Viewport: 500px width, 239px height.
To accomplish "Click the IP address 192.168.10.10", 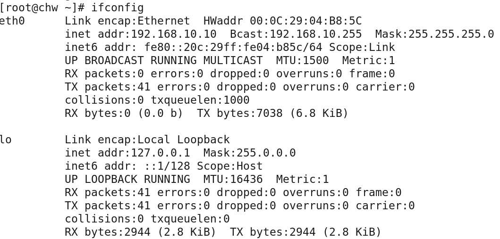I will click(x=174, y=34).
